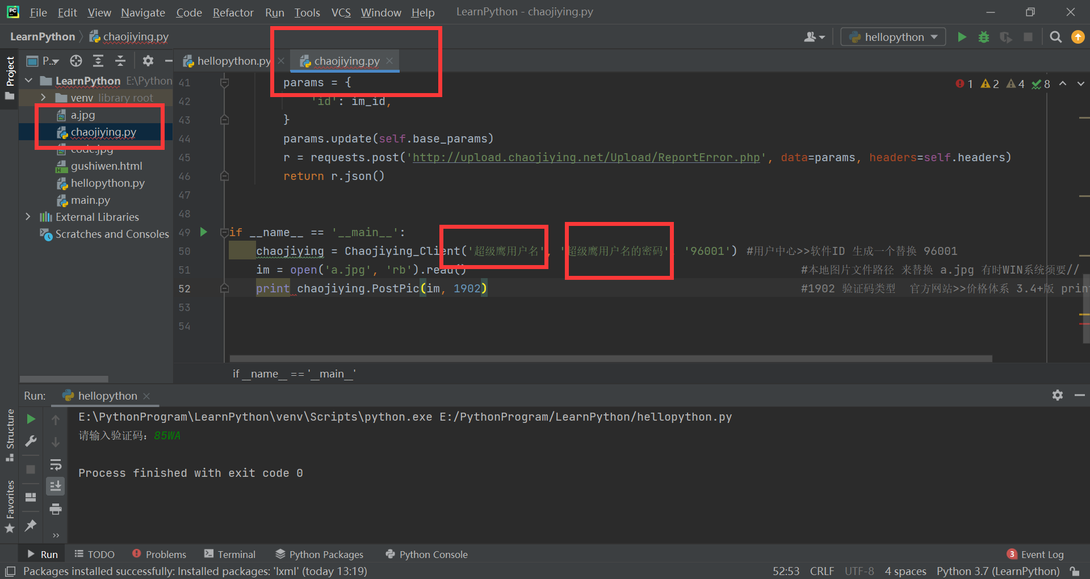Click the editor horizontal scrollbar
Viewport: 1090px width, 579px height.
point(611,359)
